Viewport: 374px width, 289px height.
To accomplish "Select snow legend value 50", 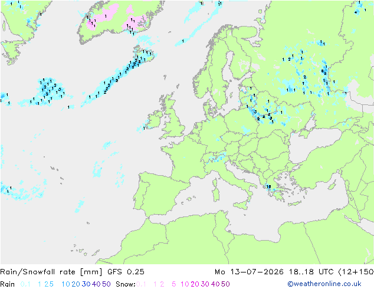I will tap(225, 284).
